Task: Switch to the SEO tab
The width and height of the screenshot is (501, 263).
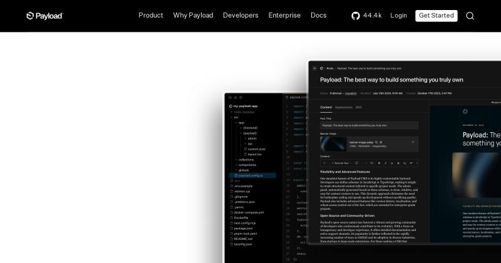Action: (x=358, y=107)
